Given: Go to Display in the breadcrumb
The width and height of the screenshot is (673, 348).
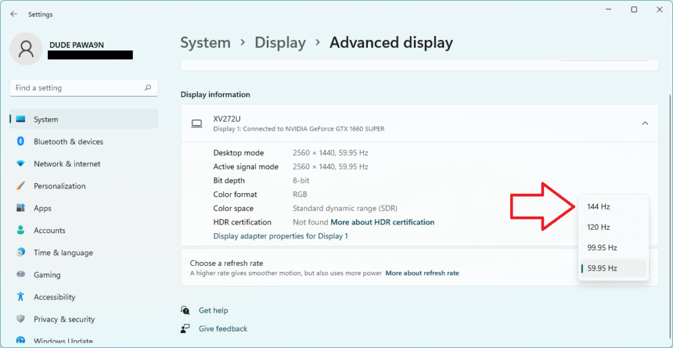Looking at the screenshot, I should pyautogui.click(x=280, y=43).
